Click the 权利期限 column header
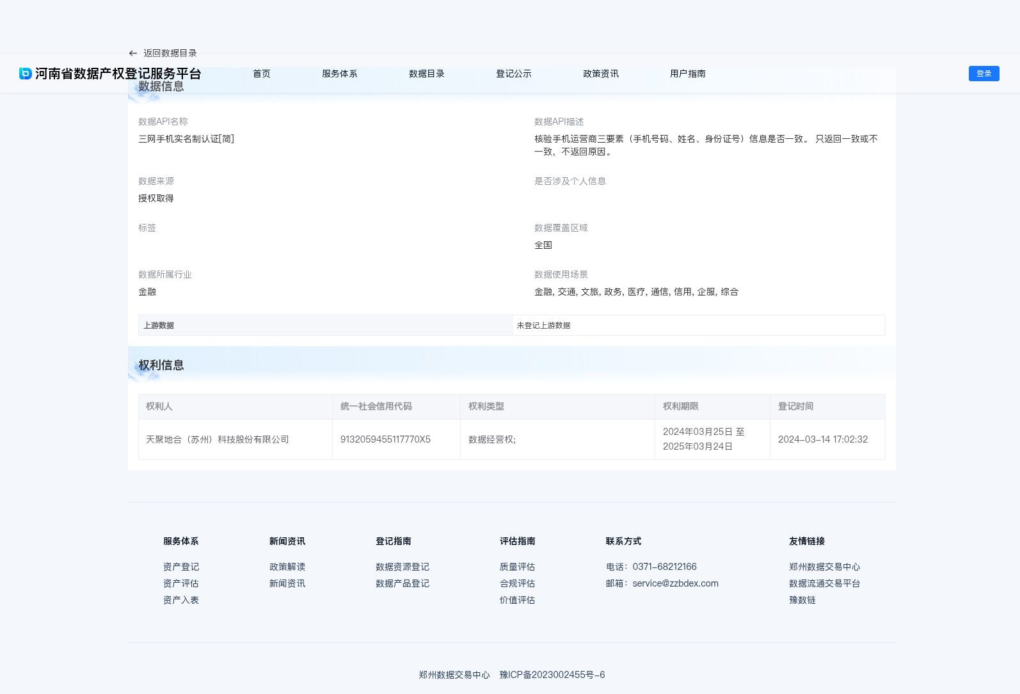The width and height of the screenshot is (1020, 694). [712, 407]
